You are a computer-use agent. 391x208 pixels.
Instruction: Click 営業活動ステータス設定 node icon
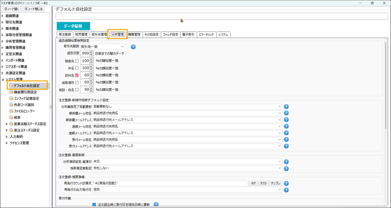[x=11, y=124]
